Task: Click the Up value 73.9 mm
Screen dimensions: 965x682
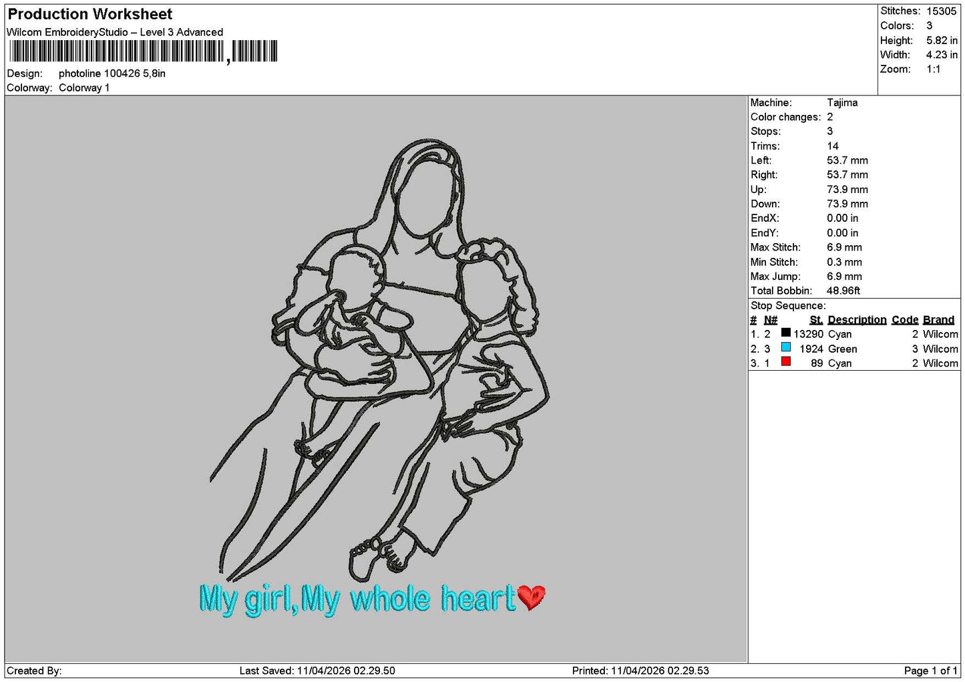Action: coord(847,190)
